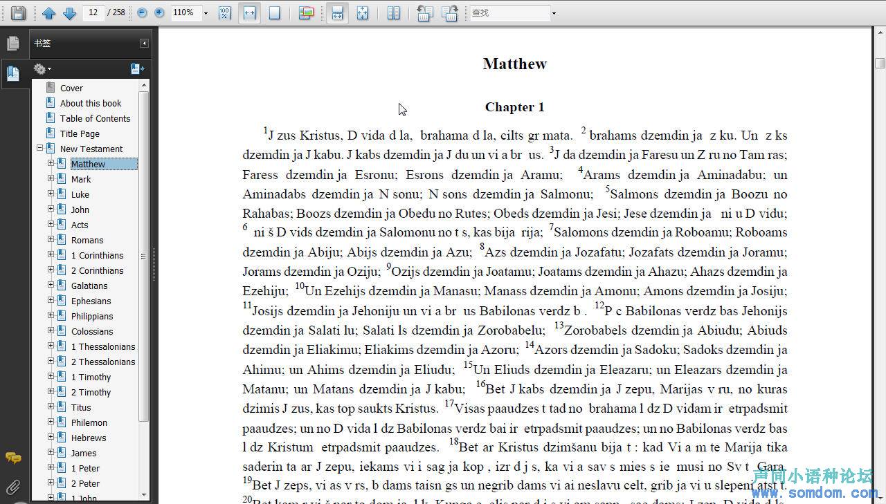Zoom in using the plus button
Viewport: 886px width, 504px height.
tap(159, 12)
